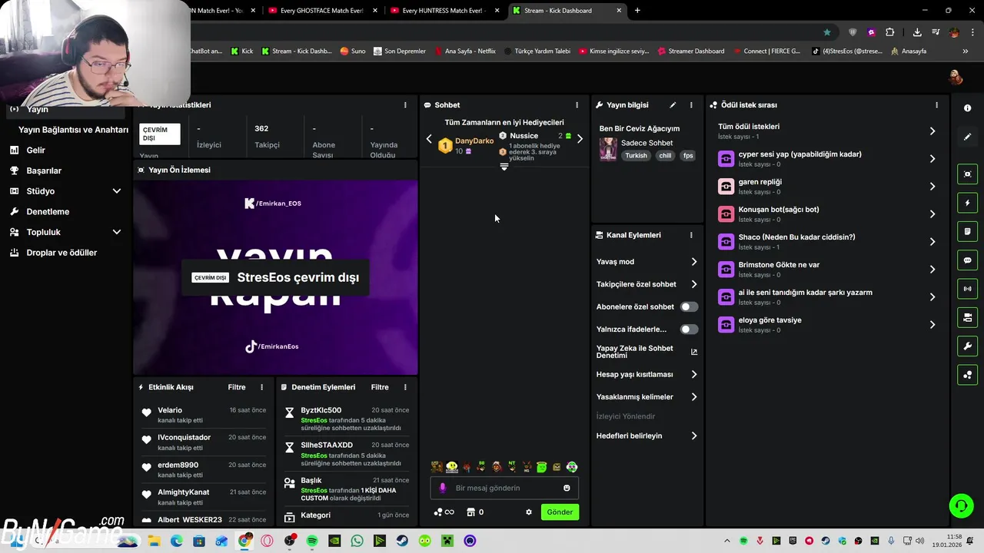
Task: Open stream statistics panel three-dot menu
Action: coord(405,105)
